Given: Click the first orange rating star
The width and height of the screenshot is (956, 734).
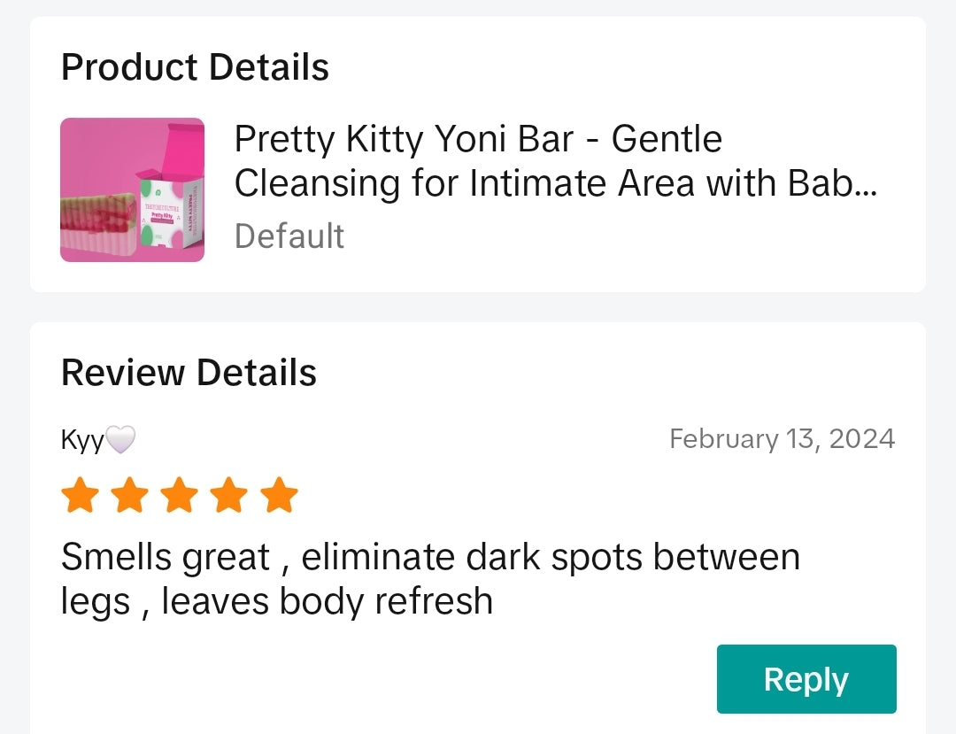Looking at the screenshot, I should (x=80, y=496).
